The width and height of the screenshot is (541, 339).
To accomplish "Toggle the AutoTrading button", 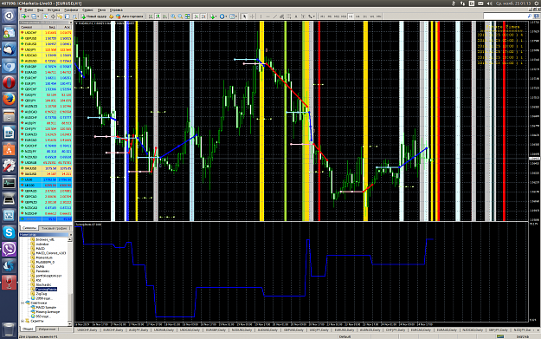I will coord(129,16).
